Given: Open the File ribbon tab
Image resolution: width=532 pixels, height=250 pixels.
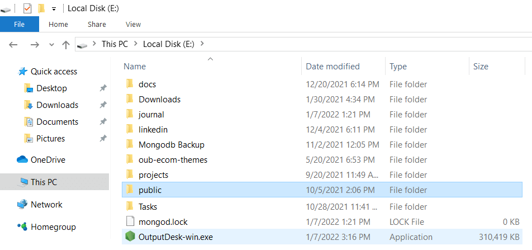Looking at the screenshot, I should pyautogui.click(x=20, y=24).
